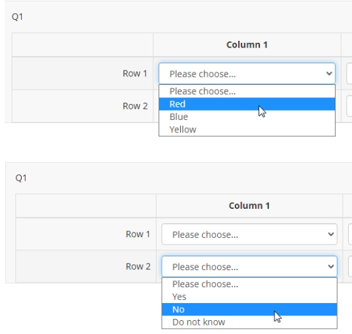Open the Row 1 dropdown in the lower table
The width and height of the screenshot is (352, 334).
[249, 235]
